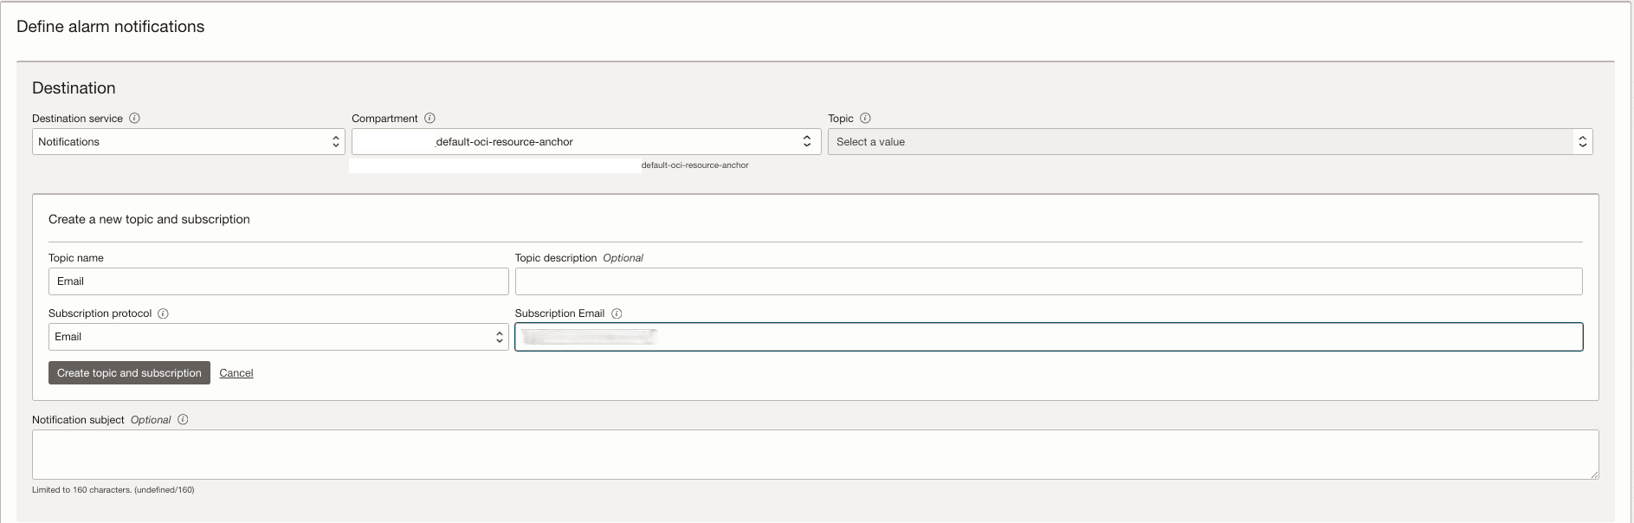
Task: Open Subscription protocol info icon
Action: click(x=163, y=313)
